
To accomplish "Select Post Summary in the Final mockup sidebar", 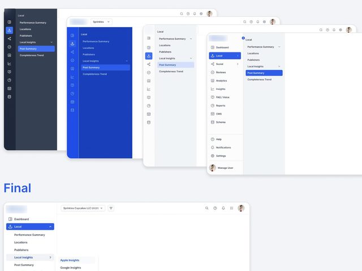I will pyautogui.click(x=24, y=265).
